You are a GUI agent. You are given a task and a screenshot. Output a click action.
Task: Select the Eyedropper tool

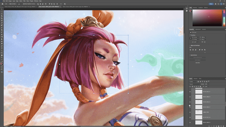[x=2, y=23]
